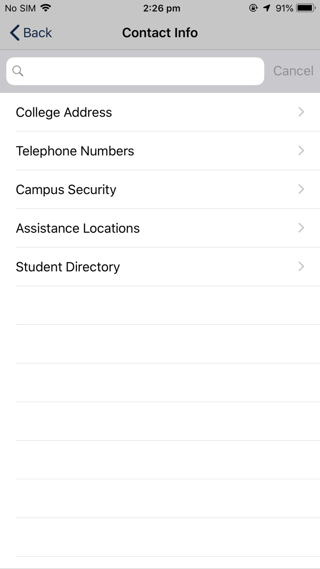Click the battery indicator icon
This screenshot has width=320, height=569.
click(x=304, y=7)
